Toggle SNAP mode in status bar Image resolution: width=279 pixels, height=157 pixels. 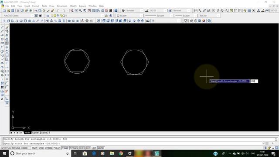(x=34, y=148)
